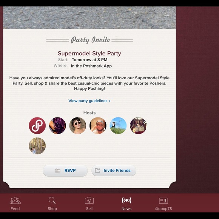
Task: Open host wearing round sunglasses avatar
Action: pyautogui.click(x=78, y=126)
